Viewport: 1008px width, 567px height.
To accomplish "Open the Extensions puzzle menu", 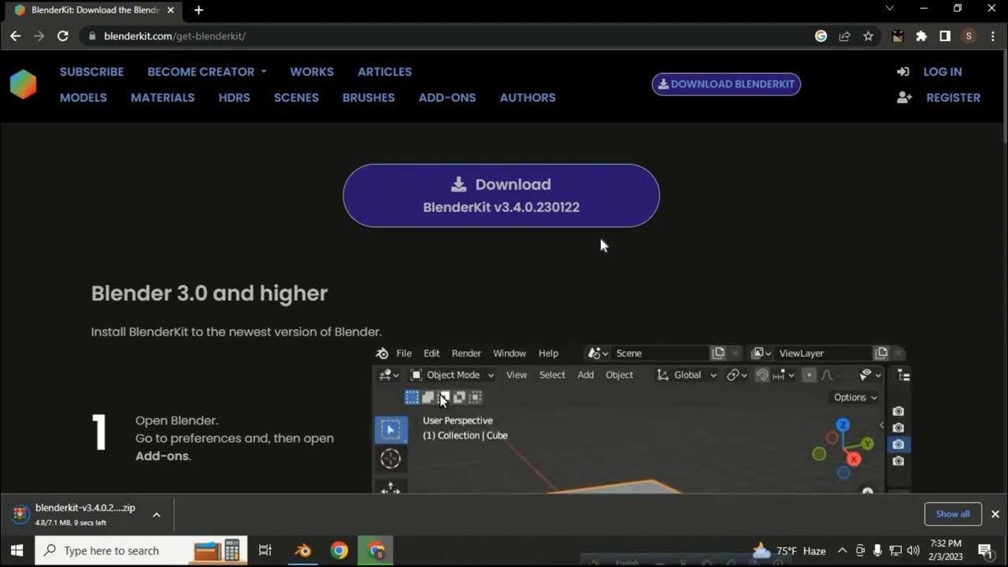I will coord(921,36).
